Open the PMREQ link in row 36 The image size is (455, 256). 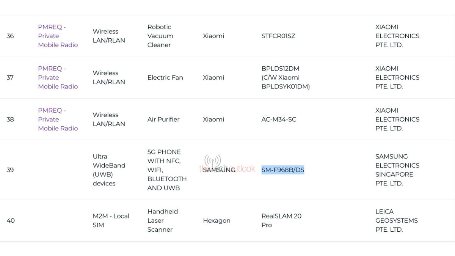pyautogui.click(x=58, y=36)
